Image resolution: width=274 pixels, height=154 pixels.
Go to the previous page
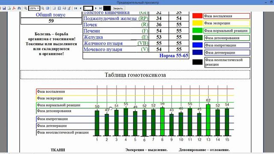click(80, 8)
